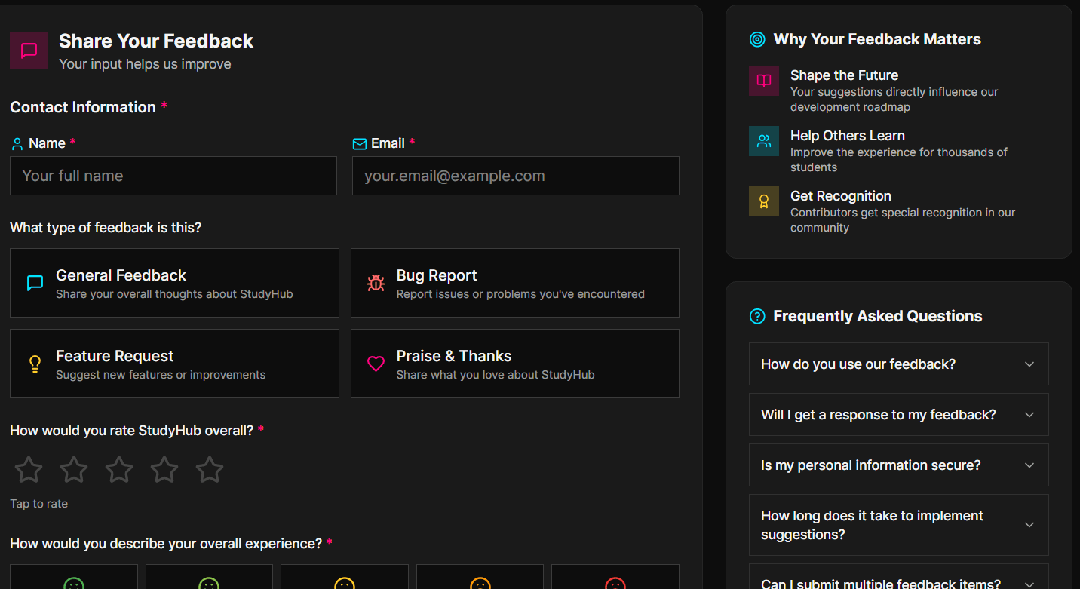
Task: Expand 'Can I submit multiple feedback items?' question
Action: (x=898, y=577)
